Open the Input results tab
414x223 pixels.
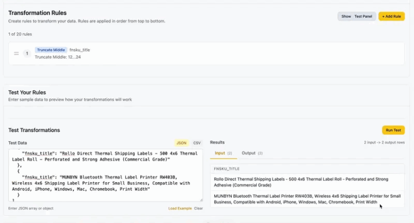[224, 153]
